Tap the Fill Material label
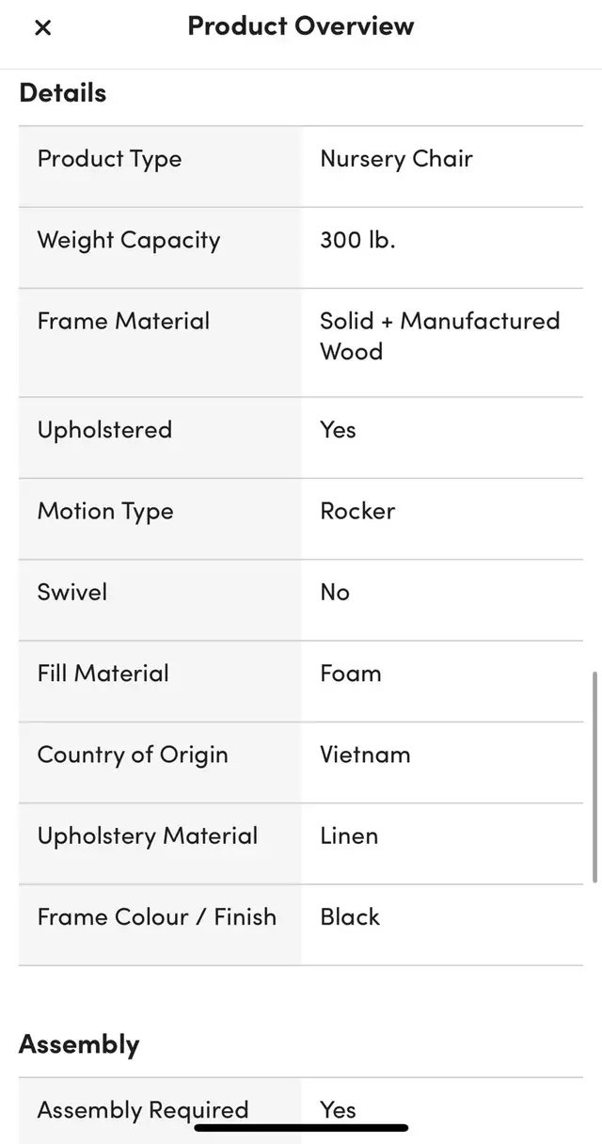 tap(103, 673)
